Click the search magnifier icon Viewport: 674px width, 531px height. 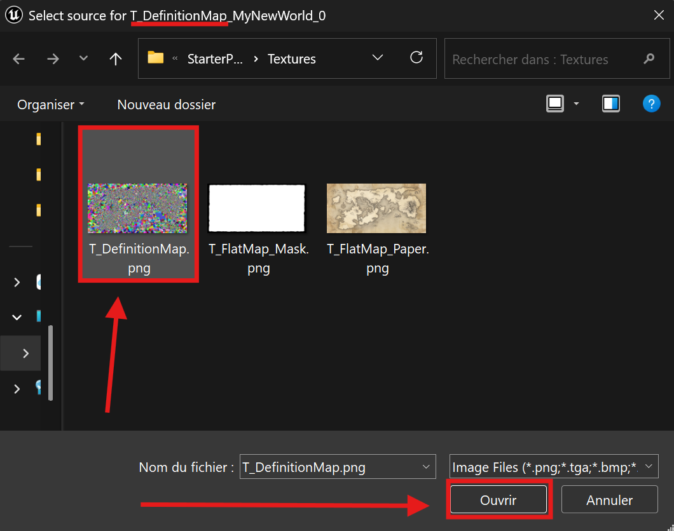[x=649, y=59]
